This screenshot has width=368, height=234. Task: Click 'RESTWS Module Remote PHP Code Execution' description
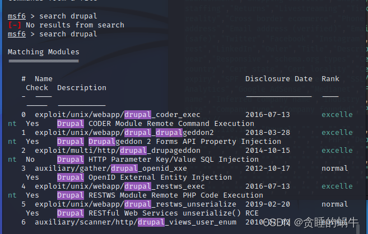(176, 195)
